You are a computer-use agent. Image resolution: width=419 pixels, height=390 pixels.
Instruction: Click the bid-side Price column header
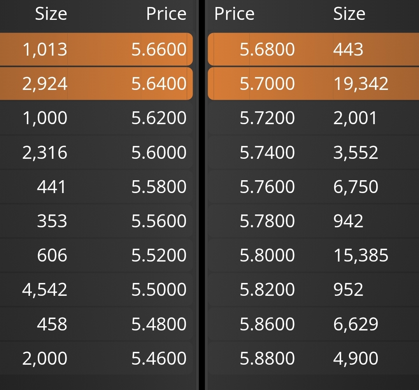pyautogui.click(x=166, y=14)
